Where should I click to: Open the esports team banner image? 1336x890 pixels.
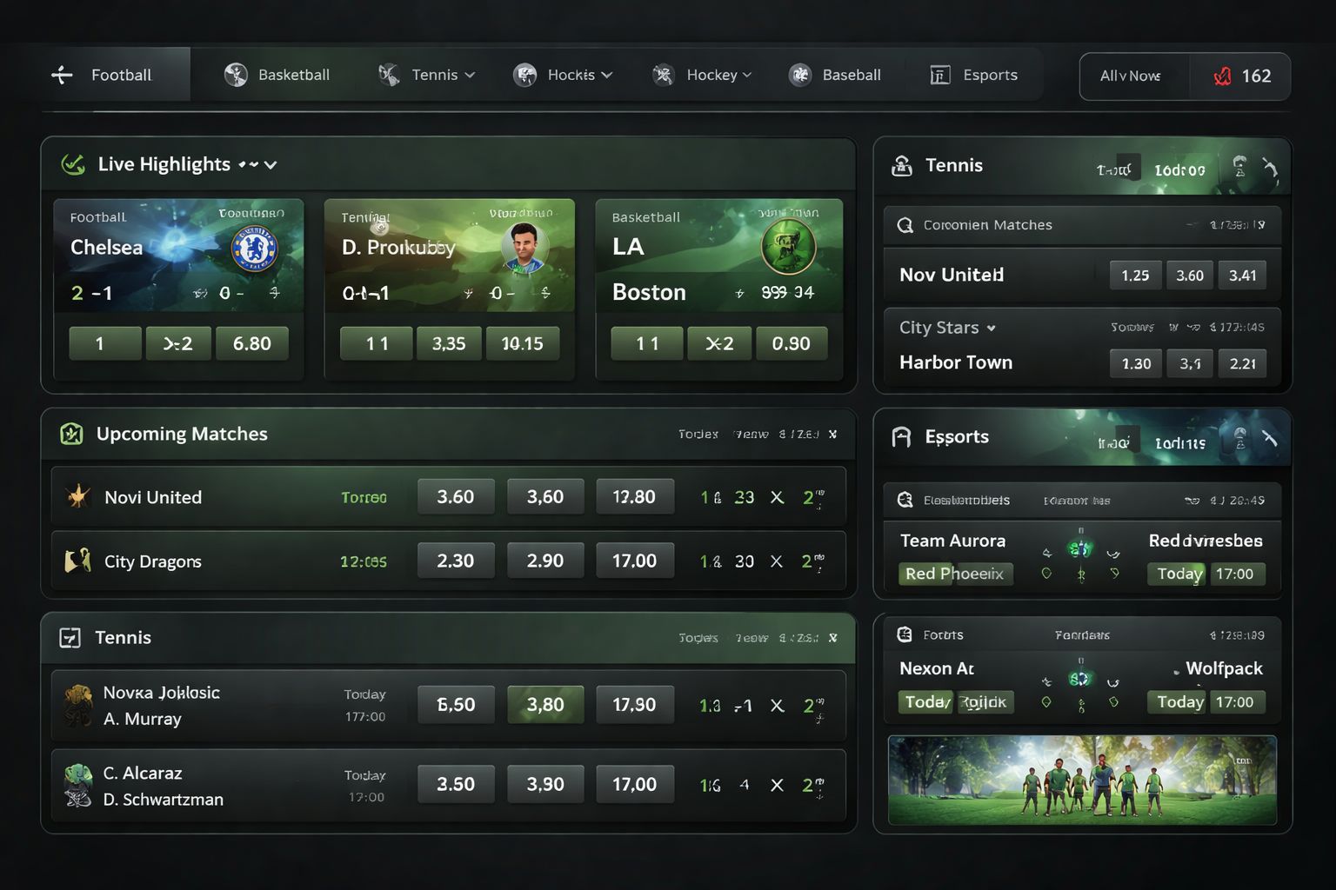1082,780
